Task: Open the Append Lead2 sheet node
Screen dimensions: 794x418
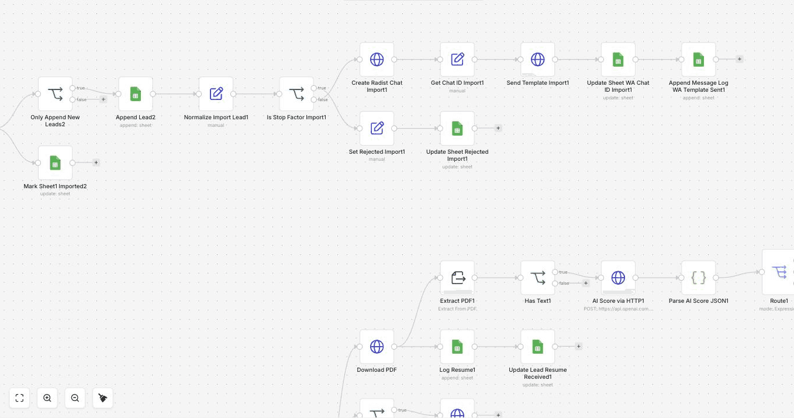Action: (x=136, y=94)
